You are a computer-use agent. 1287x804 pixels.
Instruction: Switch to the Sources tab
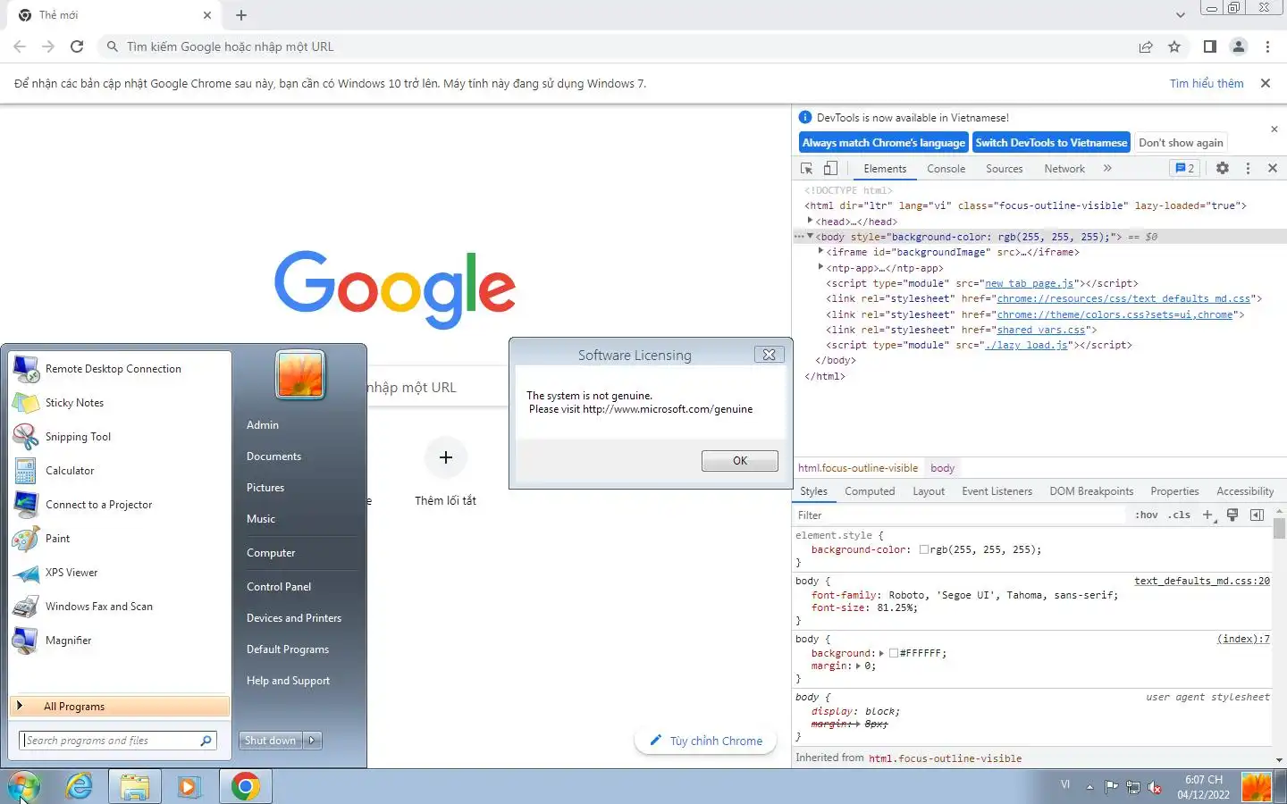[1004, 168]
